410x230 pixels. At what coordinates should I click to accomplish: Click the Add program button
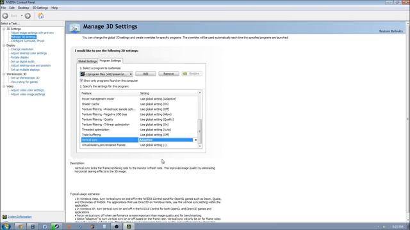pyautogui.click(x=145, y=74)
